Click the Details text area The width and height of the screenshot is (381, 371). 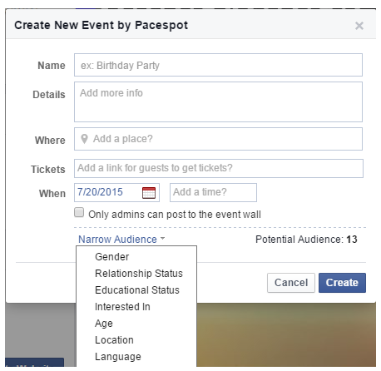coord(218,101)
